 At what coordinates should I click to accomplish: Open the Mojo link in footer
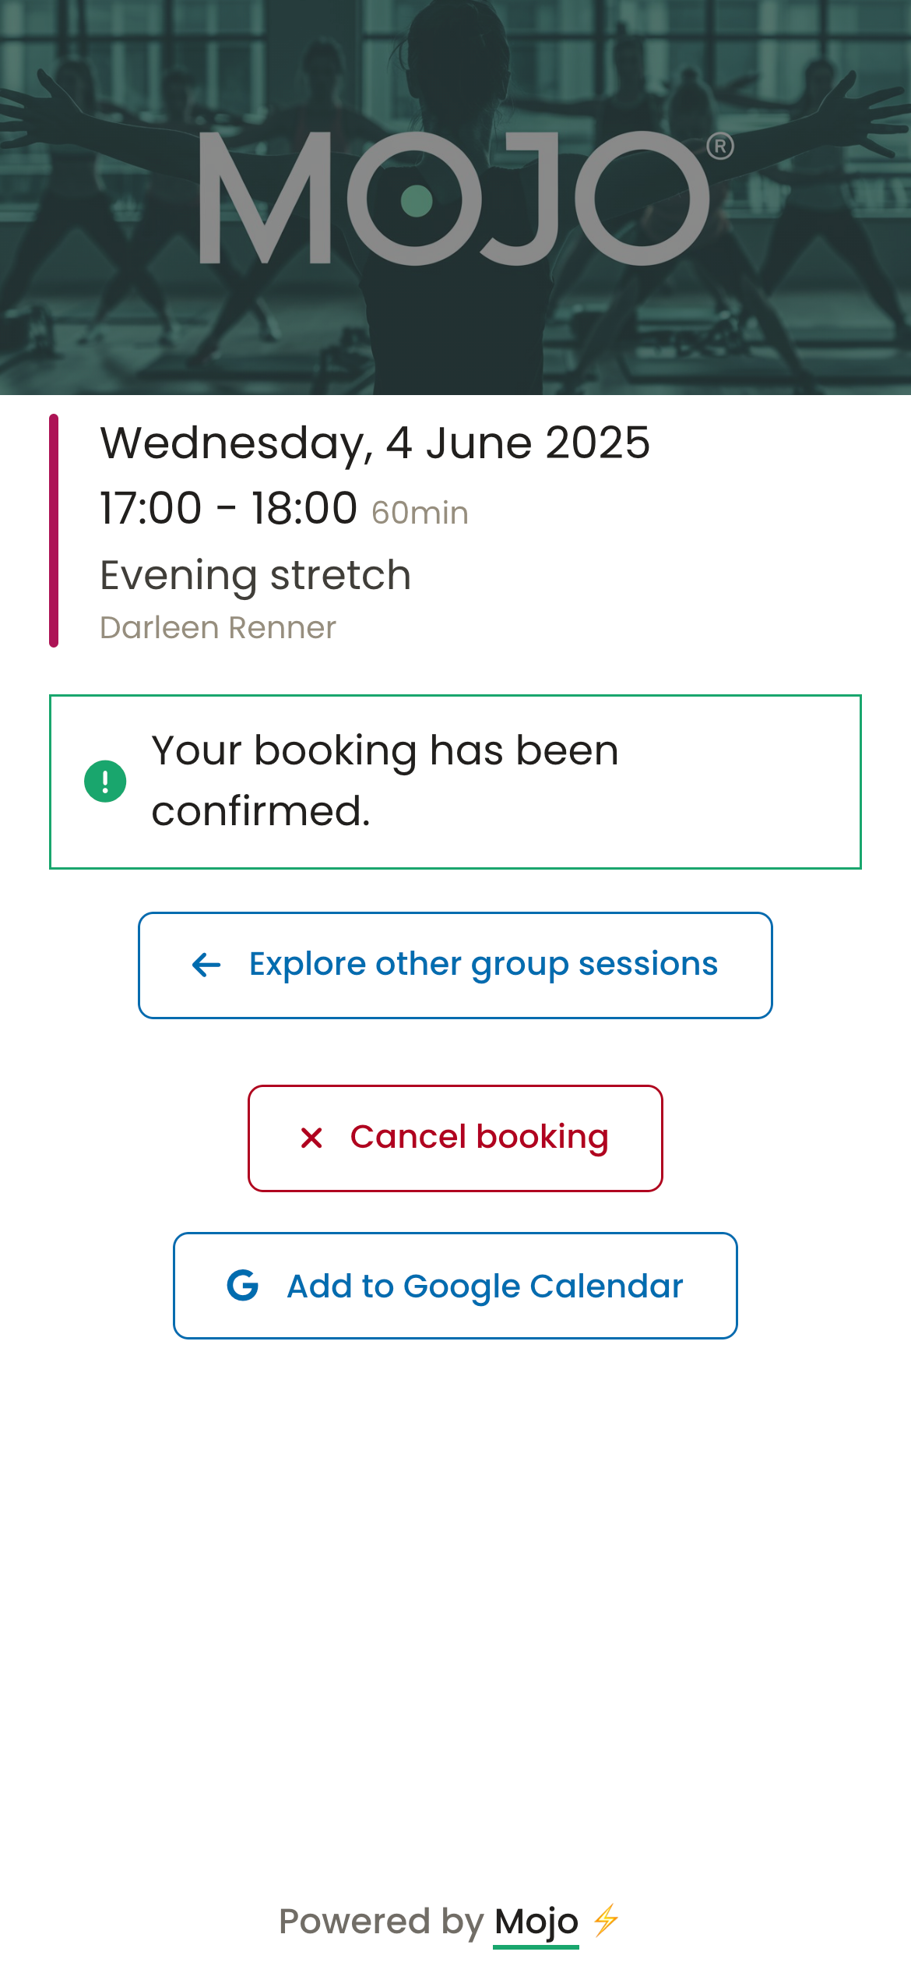click(x=536, y=1922)
